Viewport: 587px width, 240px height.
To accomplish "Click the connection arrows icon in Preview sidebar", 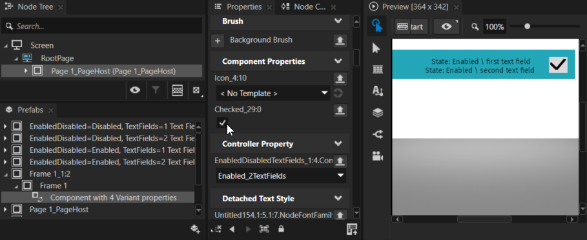I will [x=377, y=134].
